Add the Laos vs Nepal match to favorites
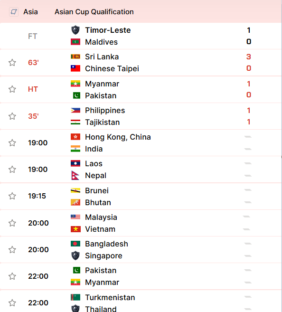This screenshot has width=282, height=312. (x=12, y=170)
